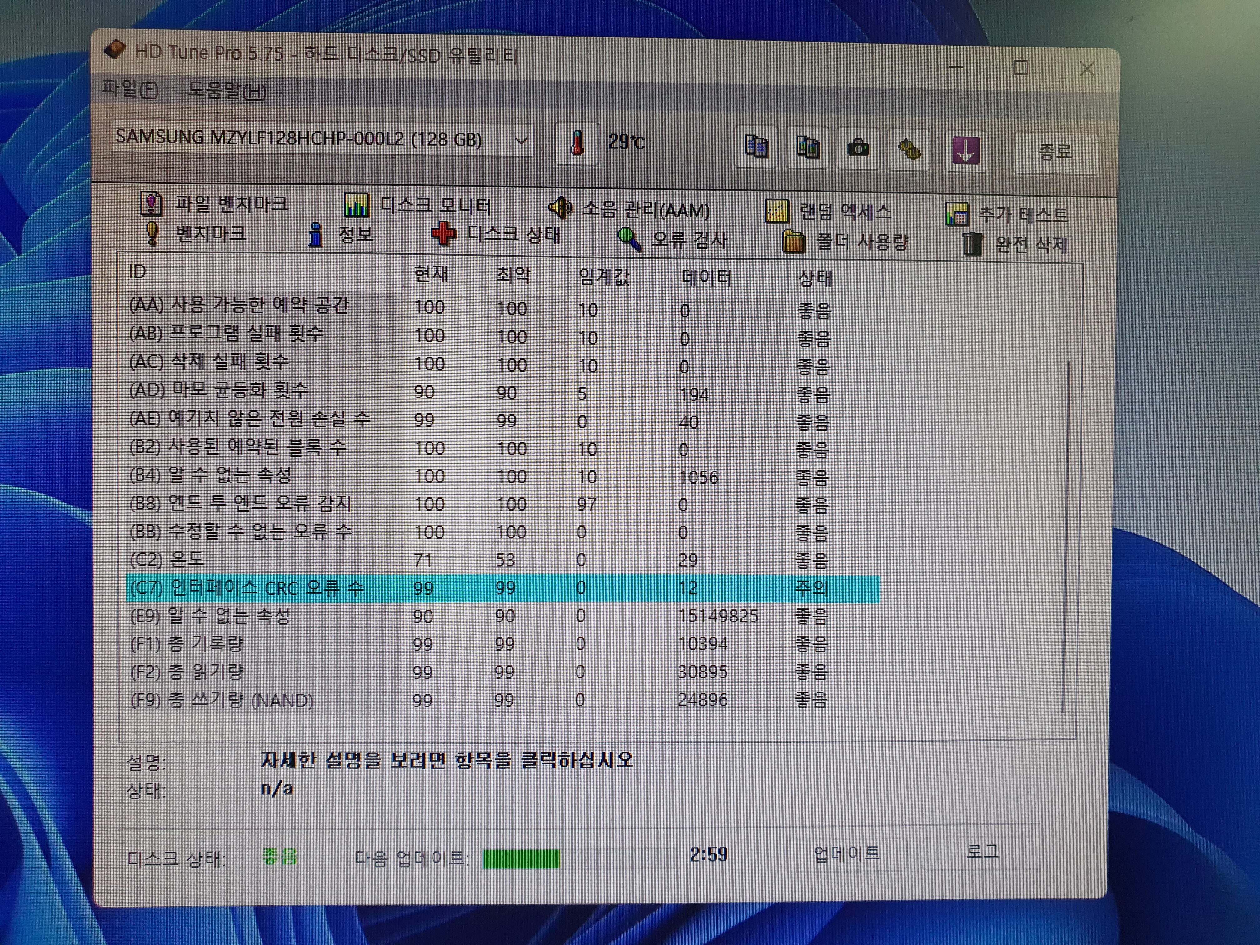The height and width of the screenshot is (945, 1260).
Task: Click the 업데이트 button
Action: click(x=847, y=853)
